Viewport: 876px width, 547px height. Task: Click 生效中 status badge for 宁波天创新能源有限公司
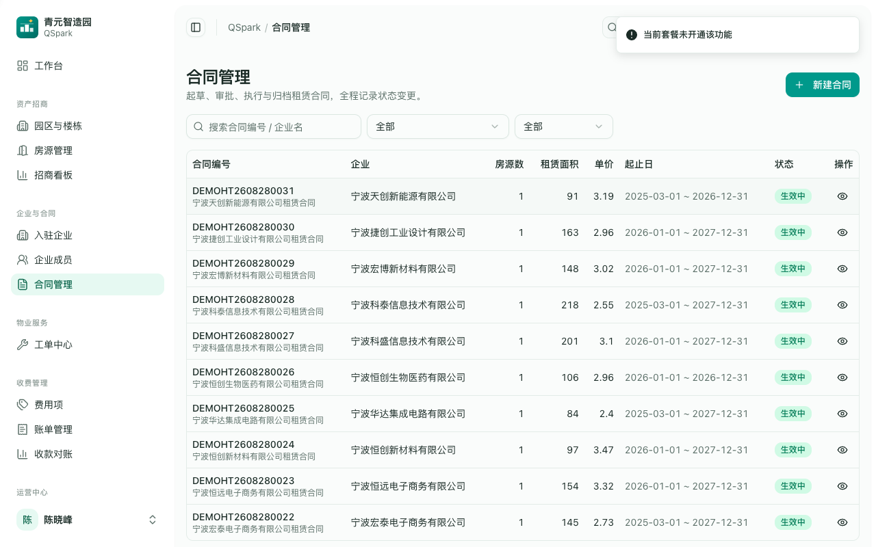click(x=793, y=196)
